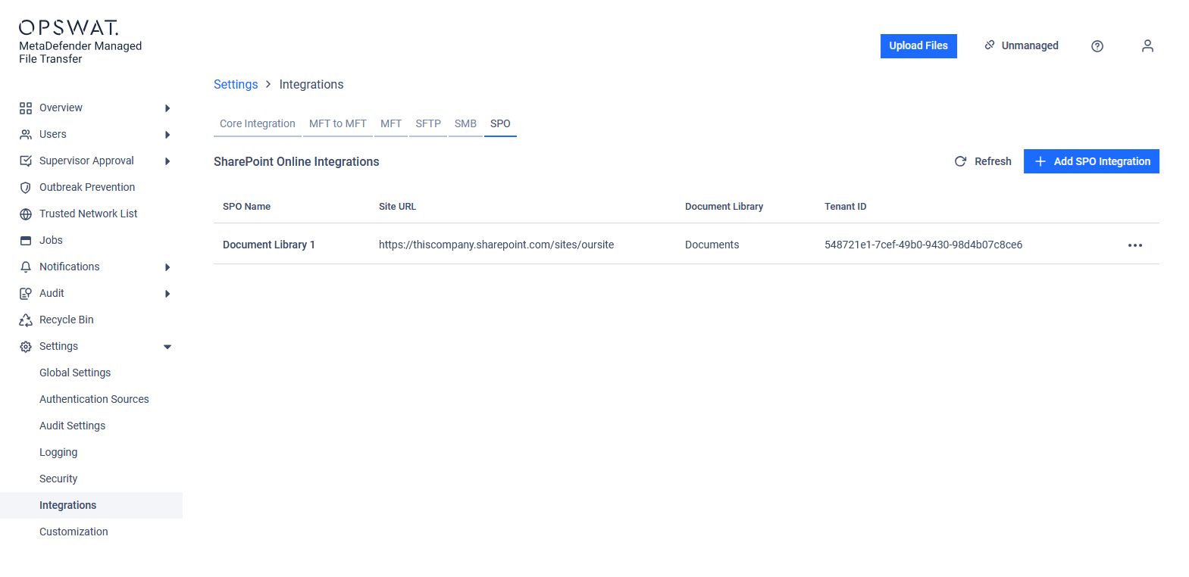The width and height of the screenshot is (1189, 577).
Task: Click the Documents library cell
Action: tap(712, 245)
